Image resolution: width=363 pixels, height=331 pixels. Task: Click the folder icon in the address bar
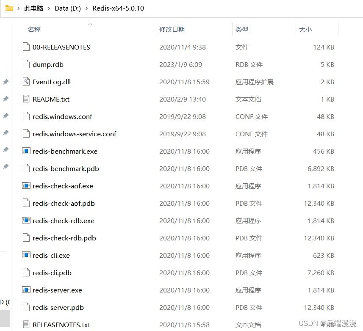pos(9,8)
